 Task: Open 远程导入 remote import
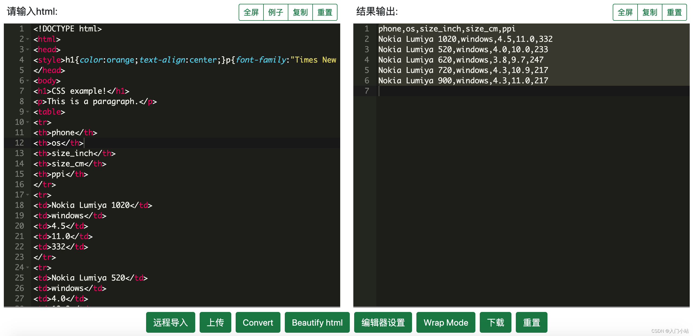point(170,323)
